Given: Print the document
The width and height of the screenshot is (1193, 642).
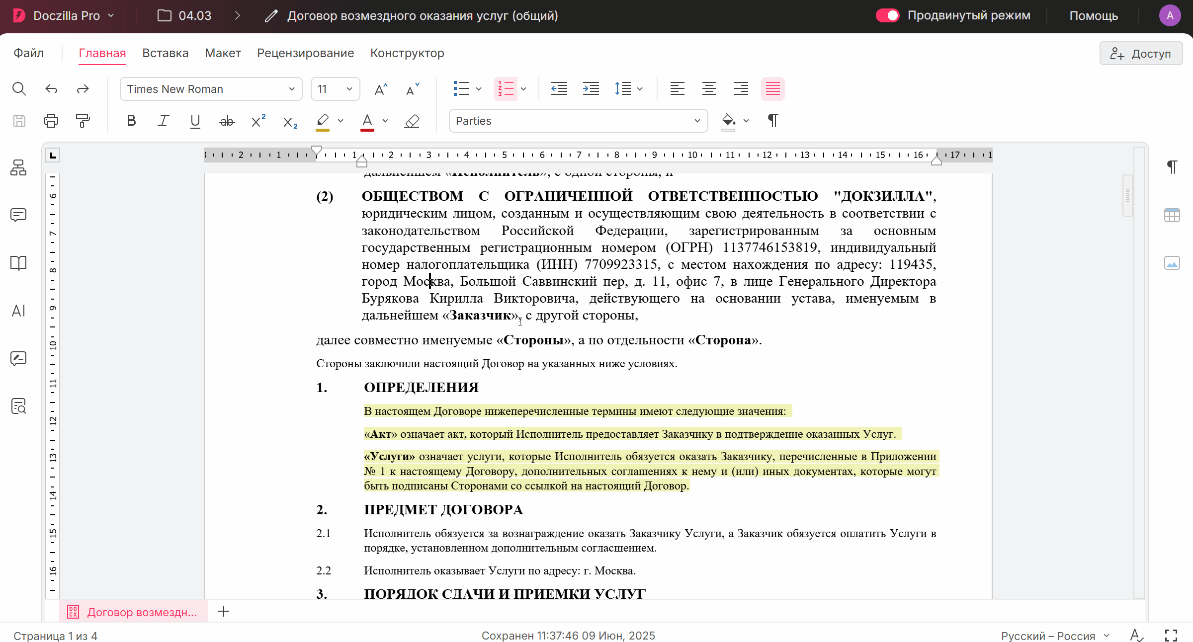Looking at the screenshot, I should point(51,121).
